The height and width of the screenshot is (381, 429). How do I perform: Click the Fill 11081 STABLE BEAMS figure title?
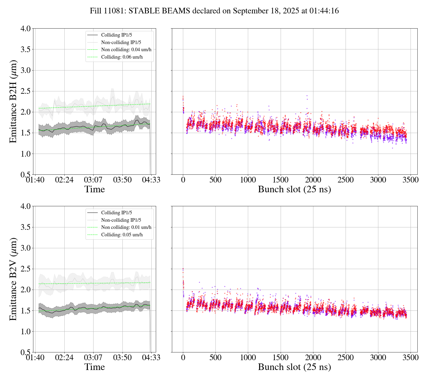214,11
